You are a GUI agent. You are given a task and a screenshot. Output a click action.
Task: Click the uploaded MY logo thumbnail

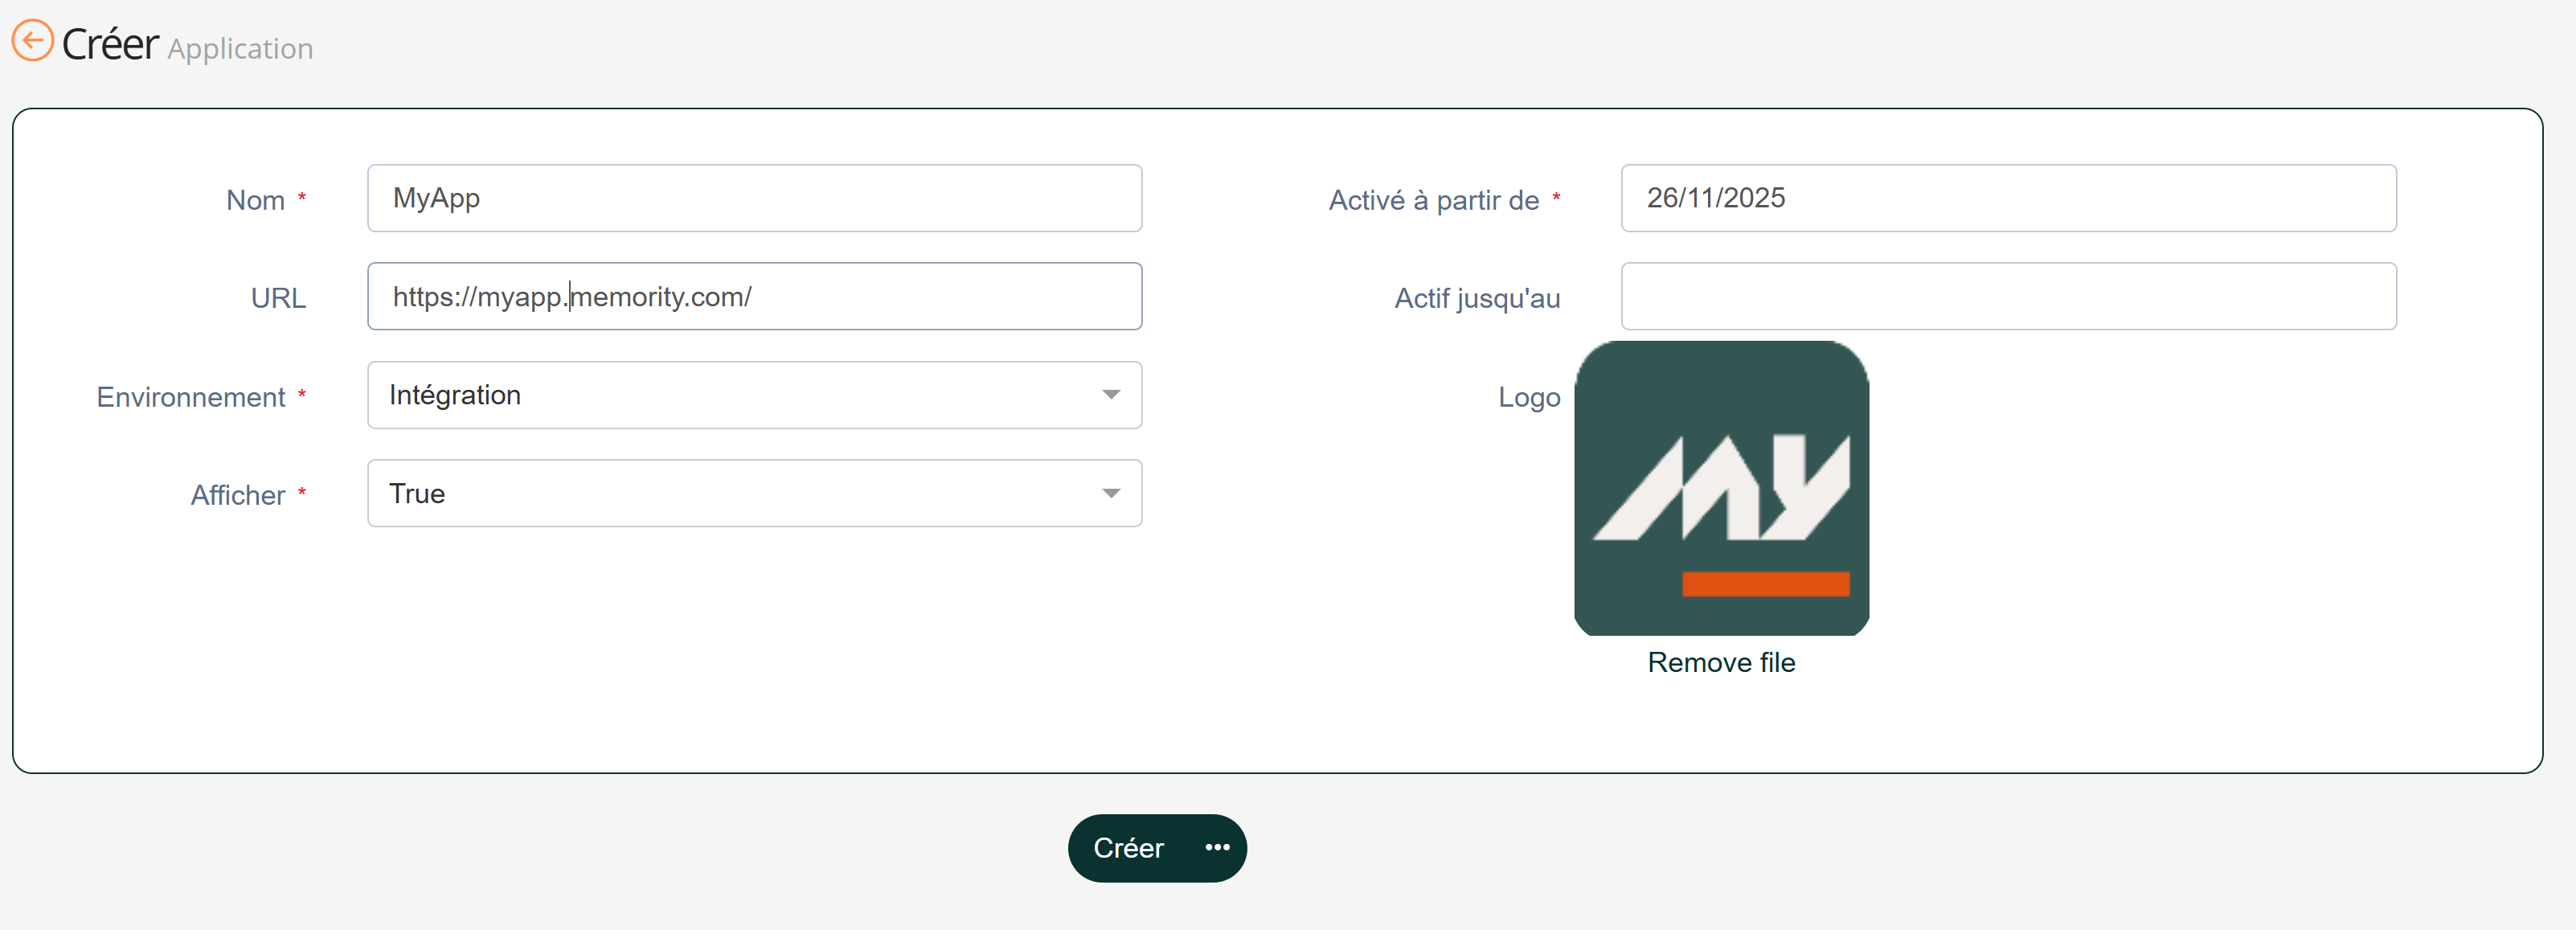[1720, 488]
